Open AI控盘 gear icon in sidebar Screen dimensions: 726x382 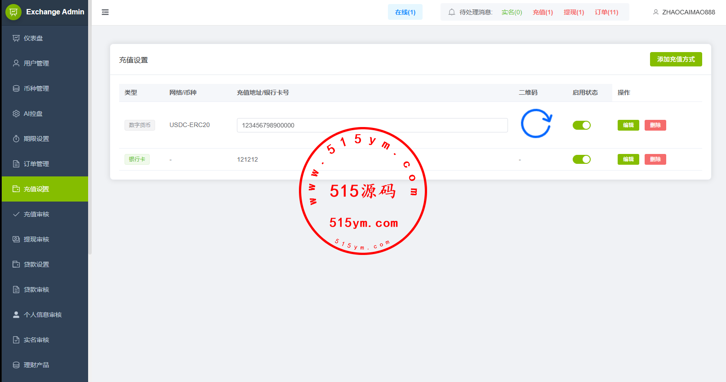[x=16, y=114]
